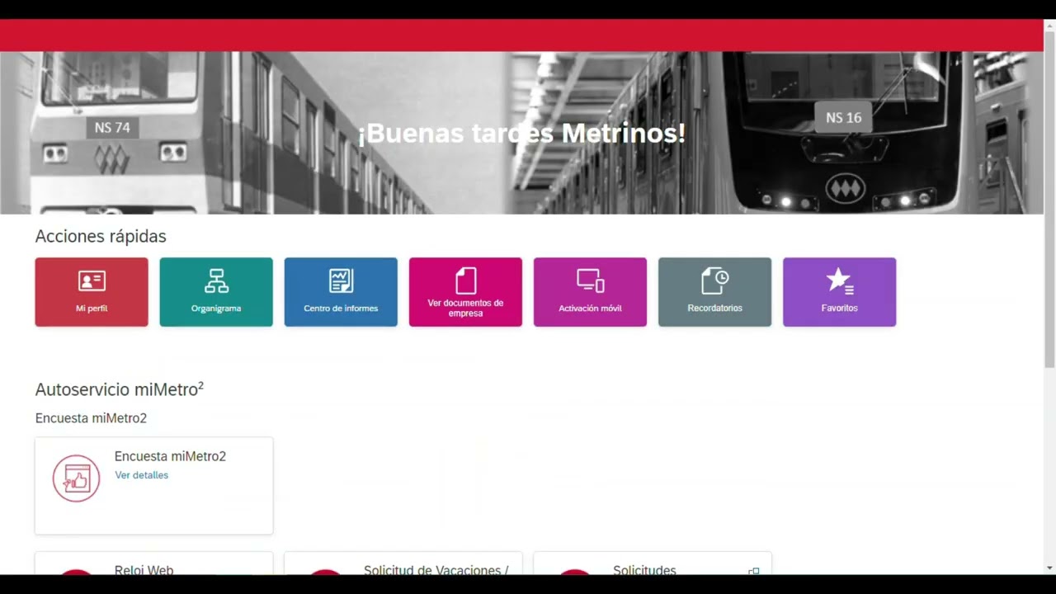Click the Autoservicio miMetro² heading
The width and height of the screenshot is (1056, 594).
click(120, 389)
